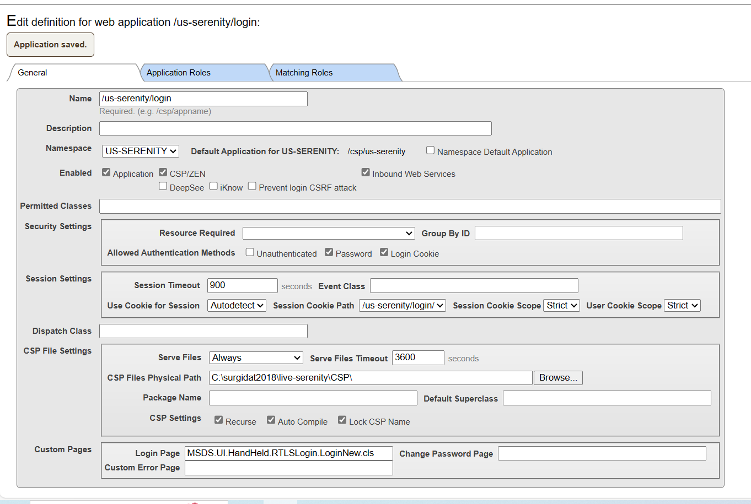This screenshot has width=751, height=504.
Task: Click the Package Name field
Action: point(313,398)
